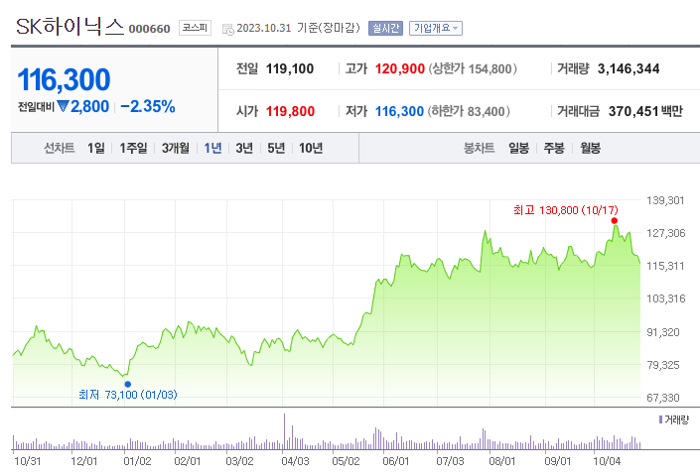
Task: Click the SK하이닉스 stock name
Action: (x=70, y=27)
